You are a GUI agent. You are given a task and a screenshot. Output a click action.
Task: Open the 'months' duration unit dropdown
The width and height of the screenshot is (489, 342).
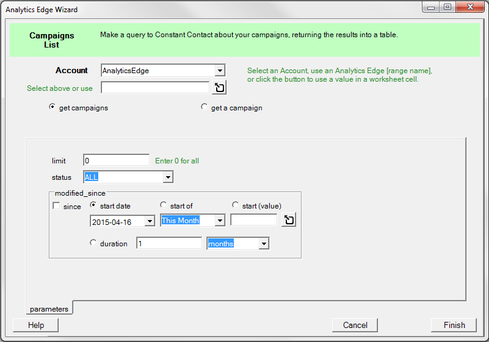264,244
